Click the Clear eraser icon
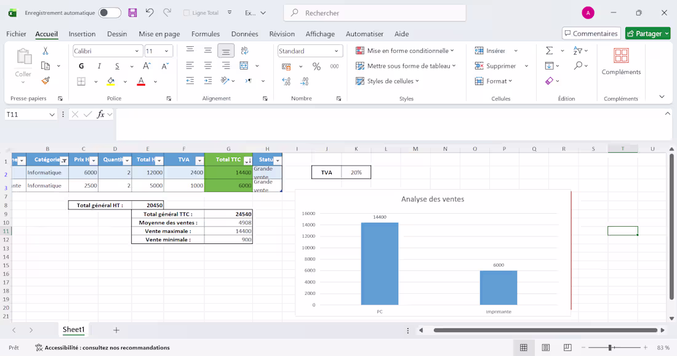This screenshot has height=356, width=677. pos(549,81)
